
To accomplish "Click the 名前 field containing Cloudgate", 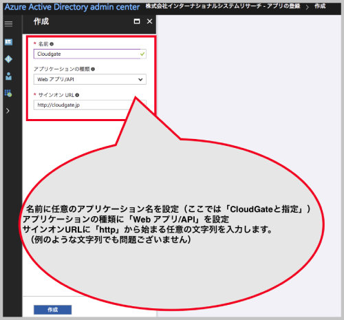I will [90, 54].
